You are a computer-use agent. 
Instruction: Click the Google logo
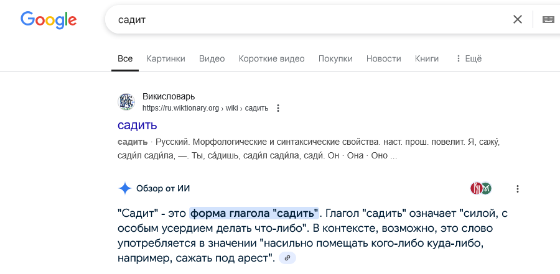pos(49,20)
